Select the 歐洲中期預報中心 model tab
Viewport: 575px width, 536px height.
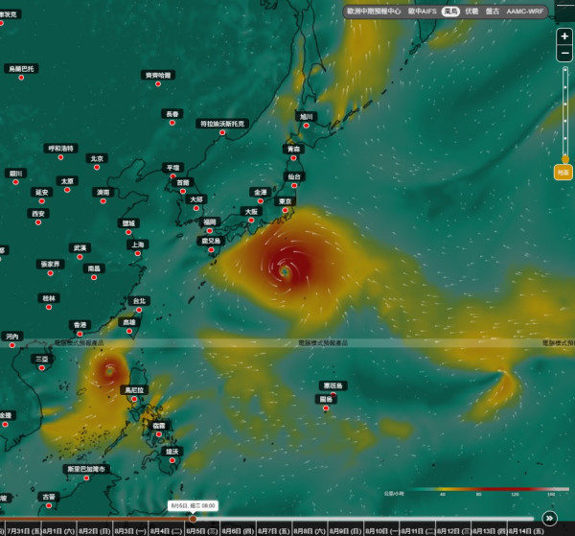[374, 12]
